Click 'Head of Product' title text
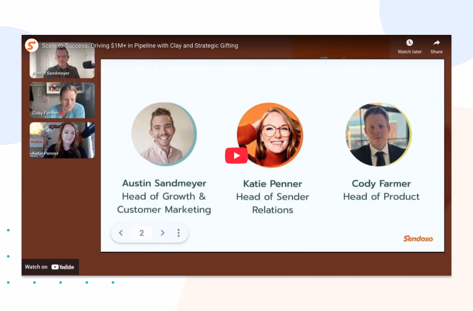 pos(381,197)
